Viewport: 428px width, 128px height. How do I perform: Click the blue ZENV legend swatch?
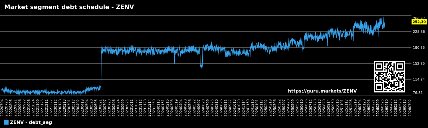click(x=6, y=123)
